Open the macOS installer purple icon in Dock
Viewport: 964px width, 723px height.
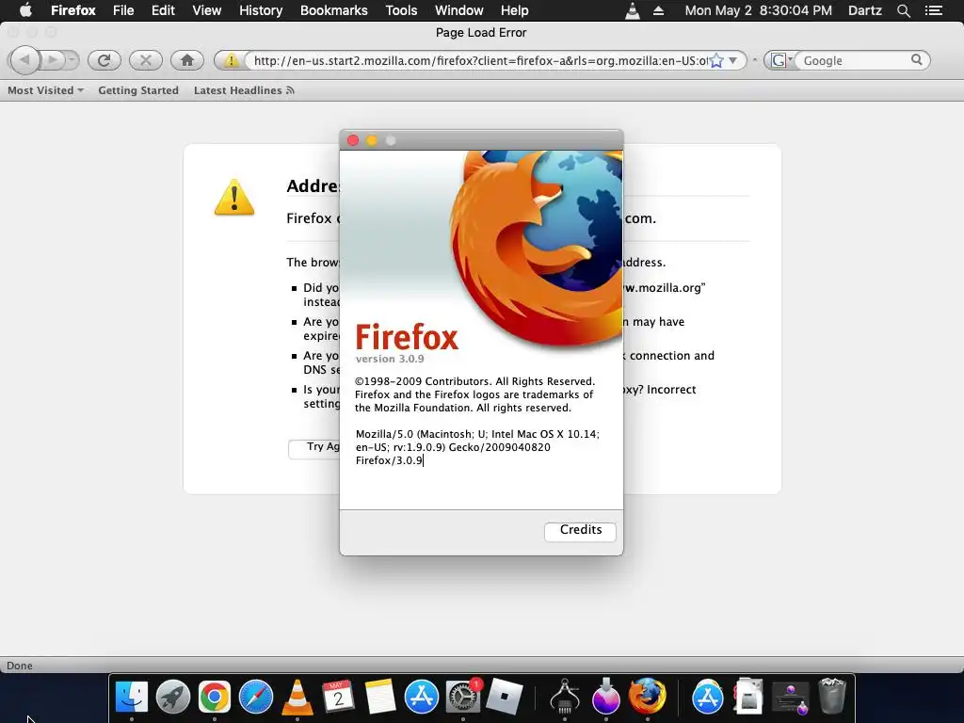[x=605, y=698]
